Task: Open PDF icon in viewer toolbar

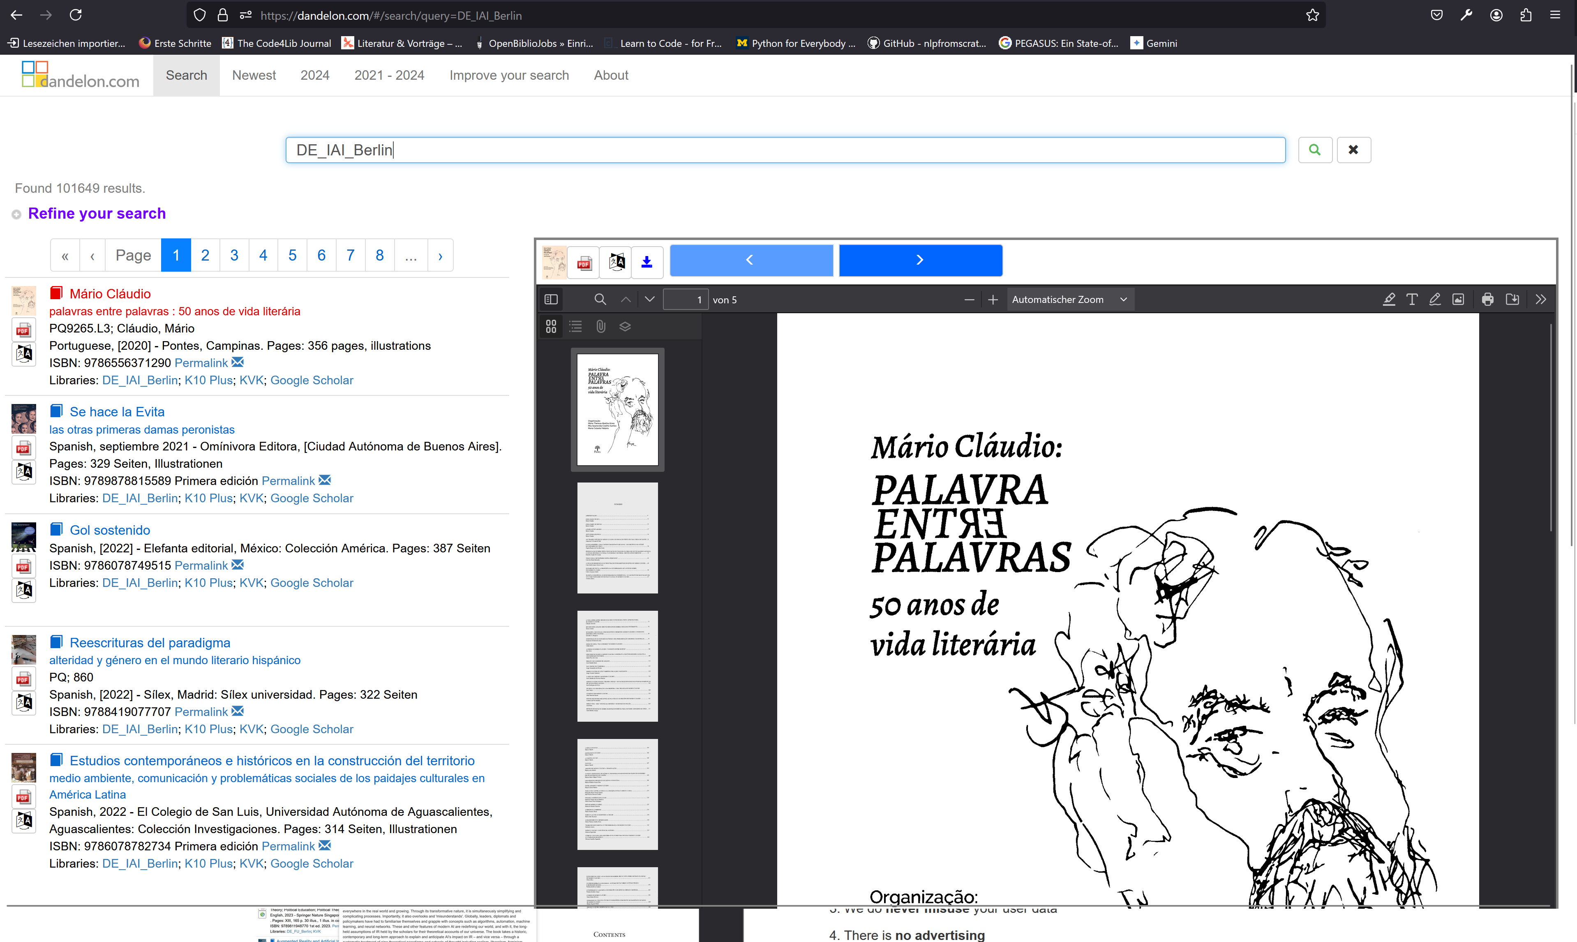Action: pos(584,262)
